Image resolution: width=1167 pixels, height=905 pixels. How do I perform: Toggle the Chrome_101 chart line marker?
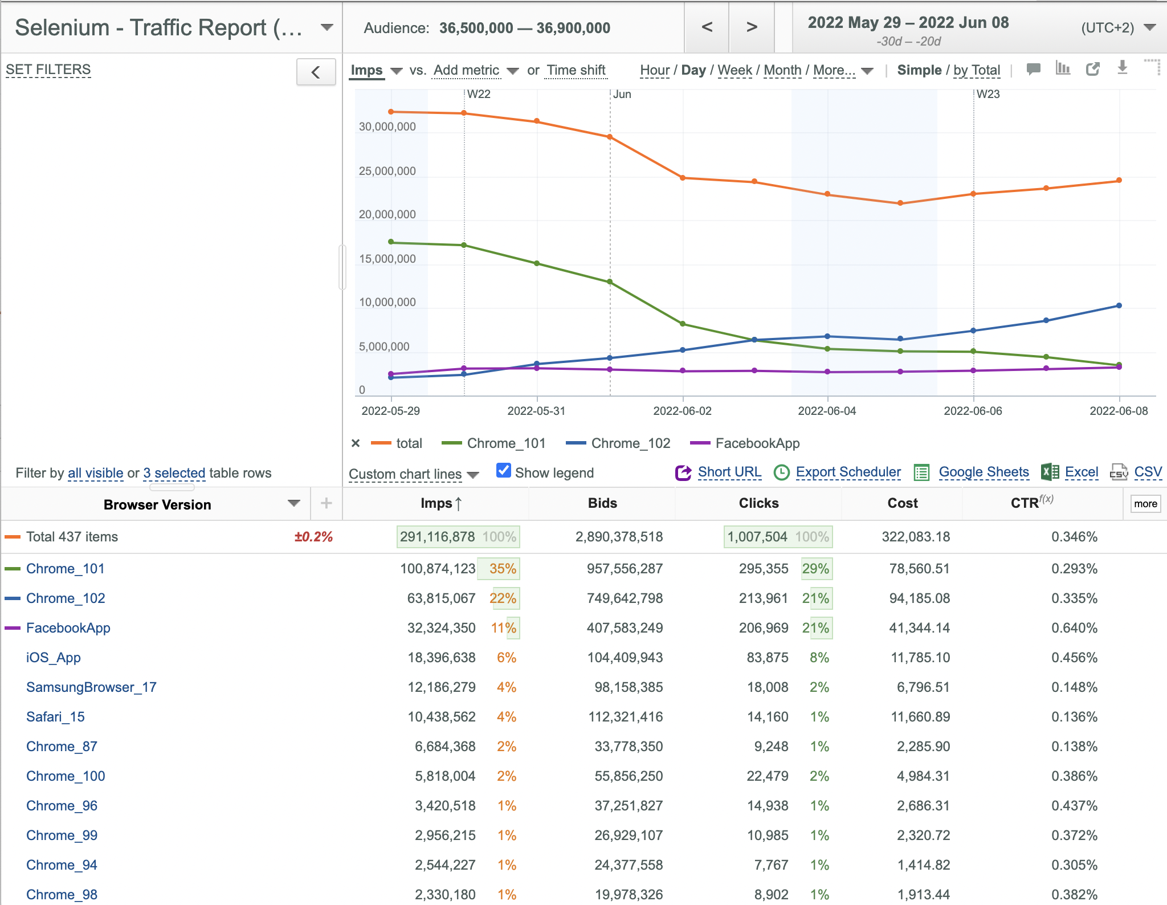[13, 569]
